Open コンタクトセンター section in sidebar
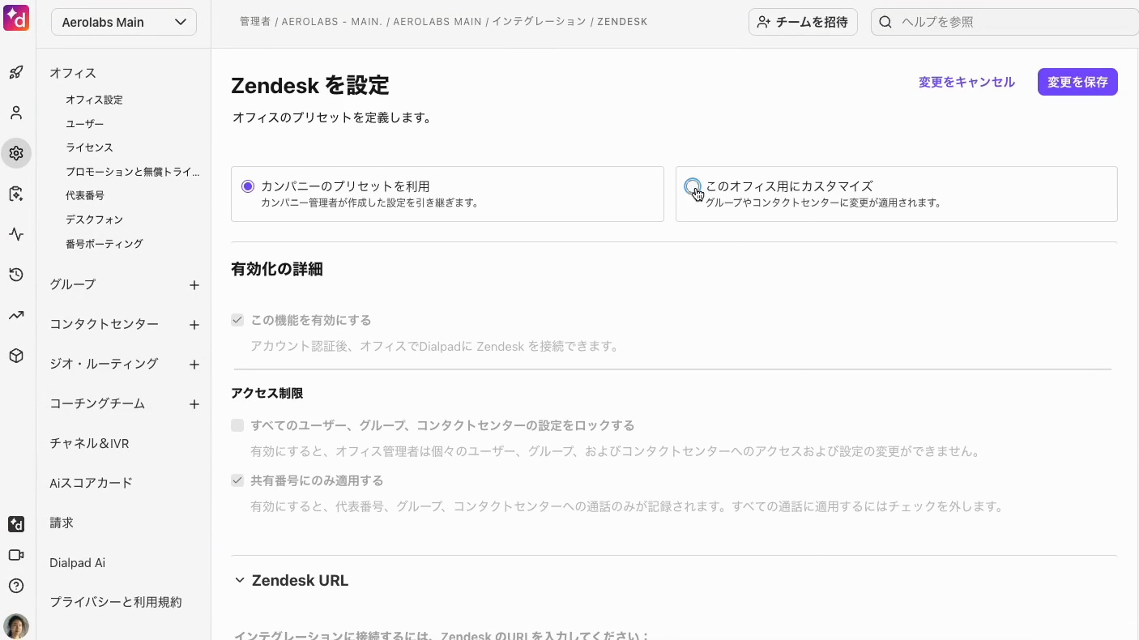The height and width of the screenshot is (640, 1139). click(105, 324)
